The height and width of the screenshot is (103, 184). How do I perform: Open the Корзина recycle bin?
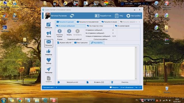[167, 90]
